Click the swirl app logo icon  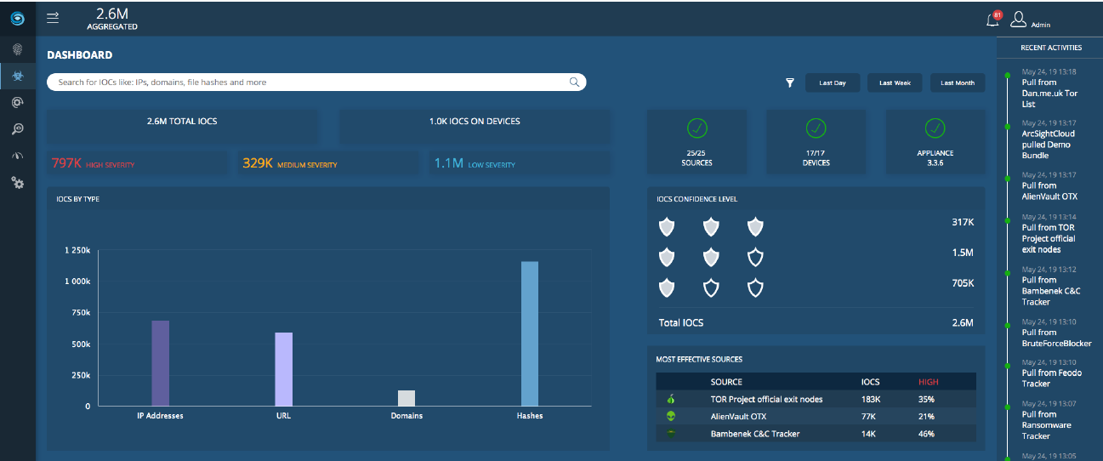point(17,17)
